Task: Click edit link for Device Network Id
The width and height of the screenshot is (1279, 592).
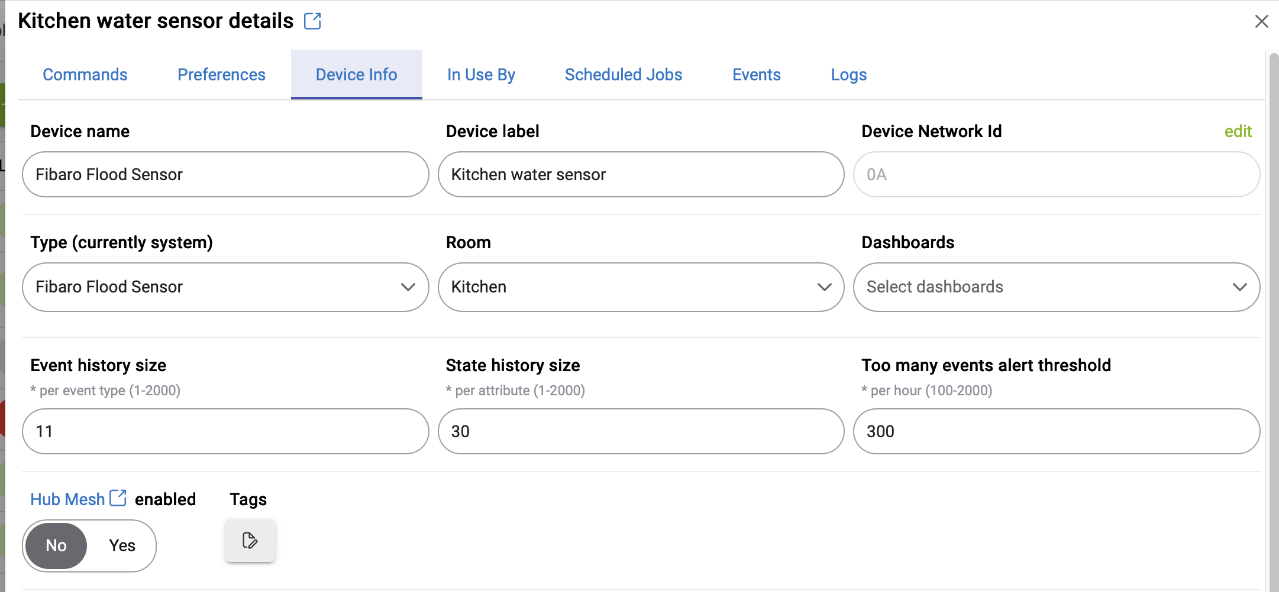Action: click(x=1238, y=131)
